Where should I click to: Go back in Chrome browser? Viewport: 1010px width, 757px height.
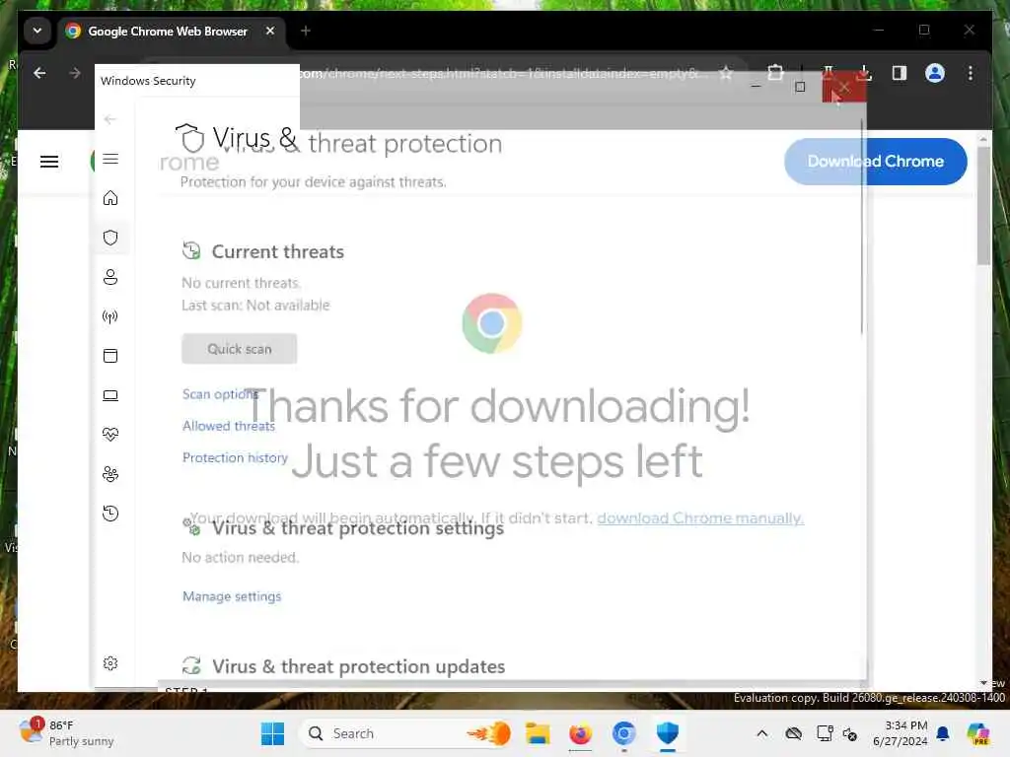39,73
